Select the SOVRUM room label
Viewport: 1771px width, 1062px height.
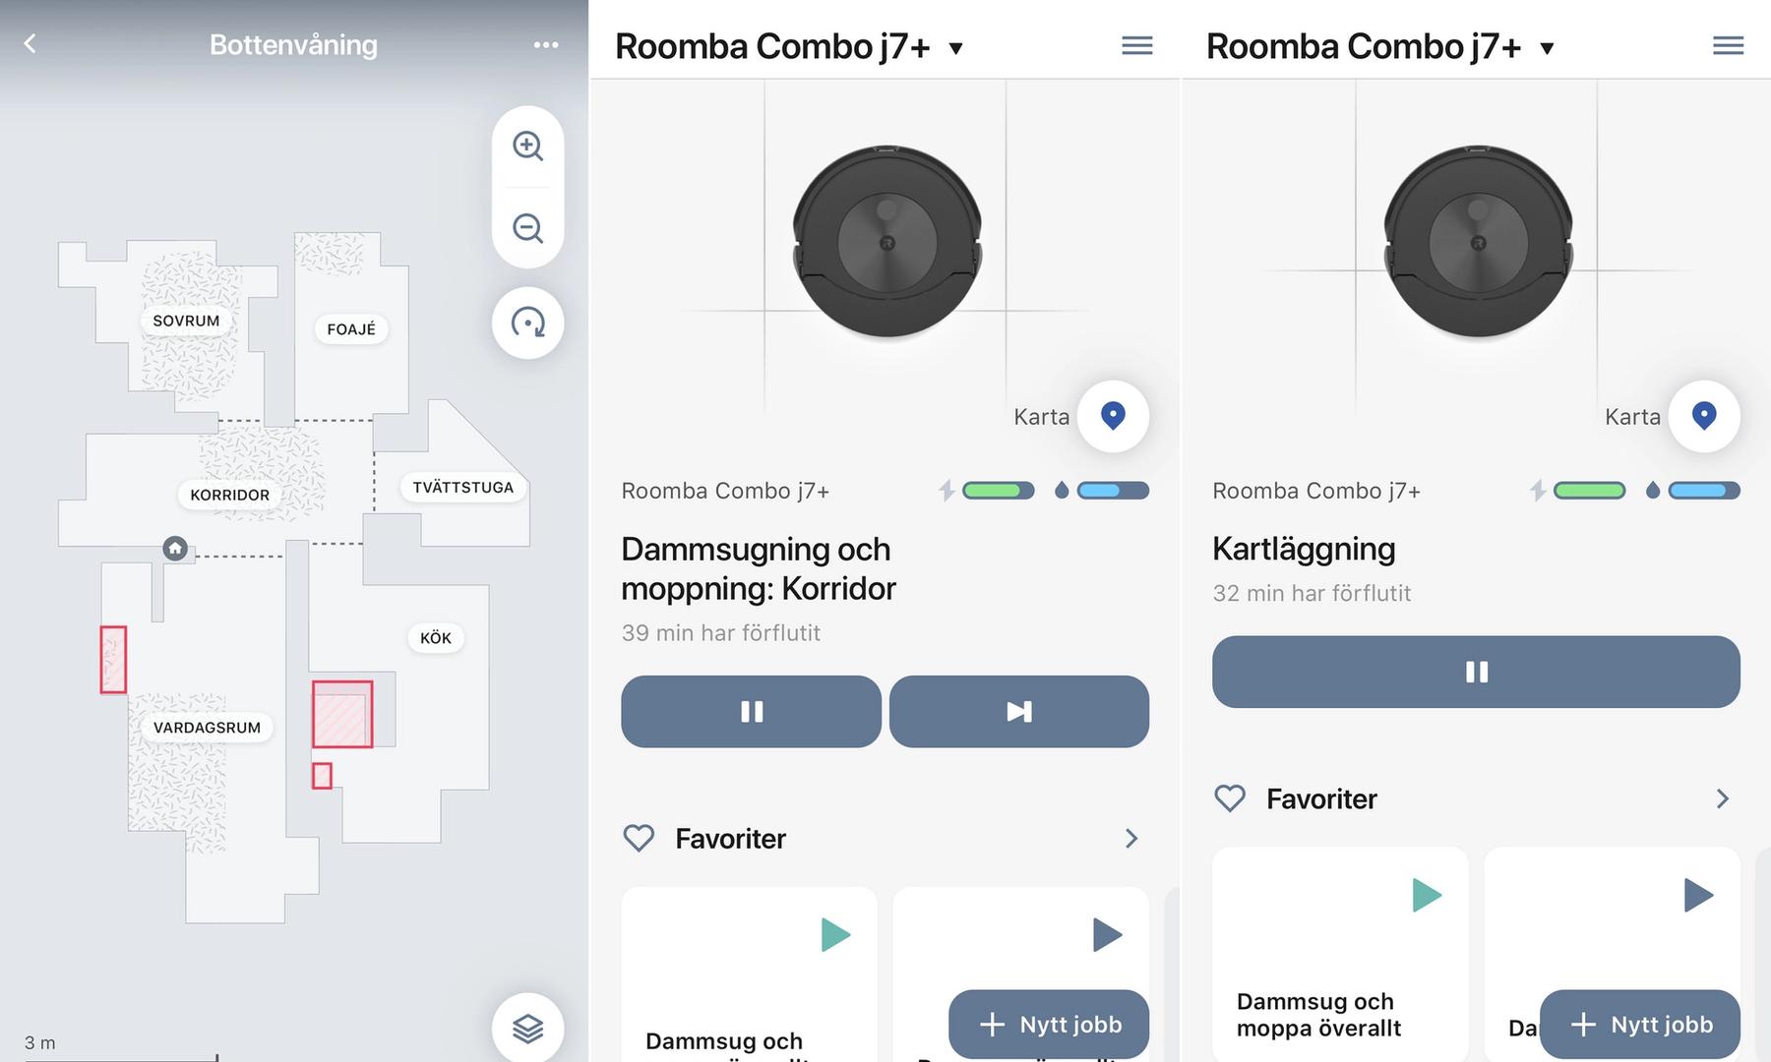[x=186, y=321]
